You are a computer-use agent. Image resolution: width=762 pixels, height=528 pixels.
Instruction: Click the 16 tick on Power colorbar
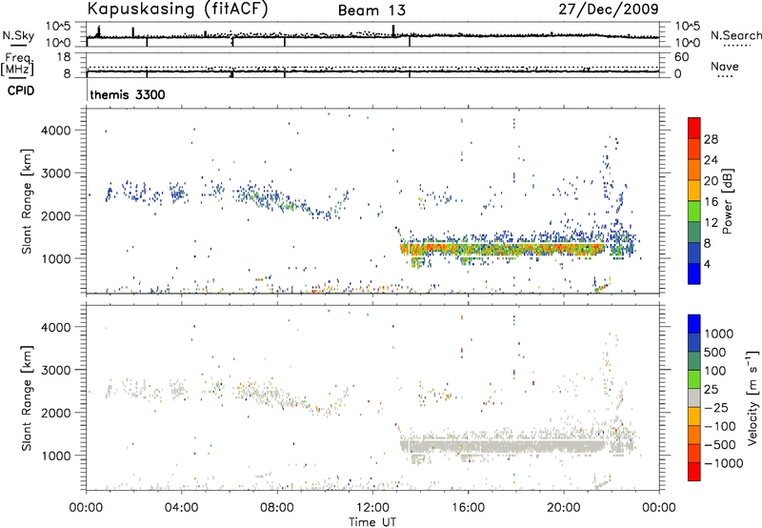[x=711, y=202]
